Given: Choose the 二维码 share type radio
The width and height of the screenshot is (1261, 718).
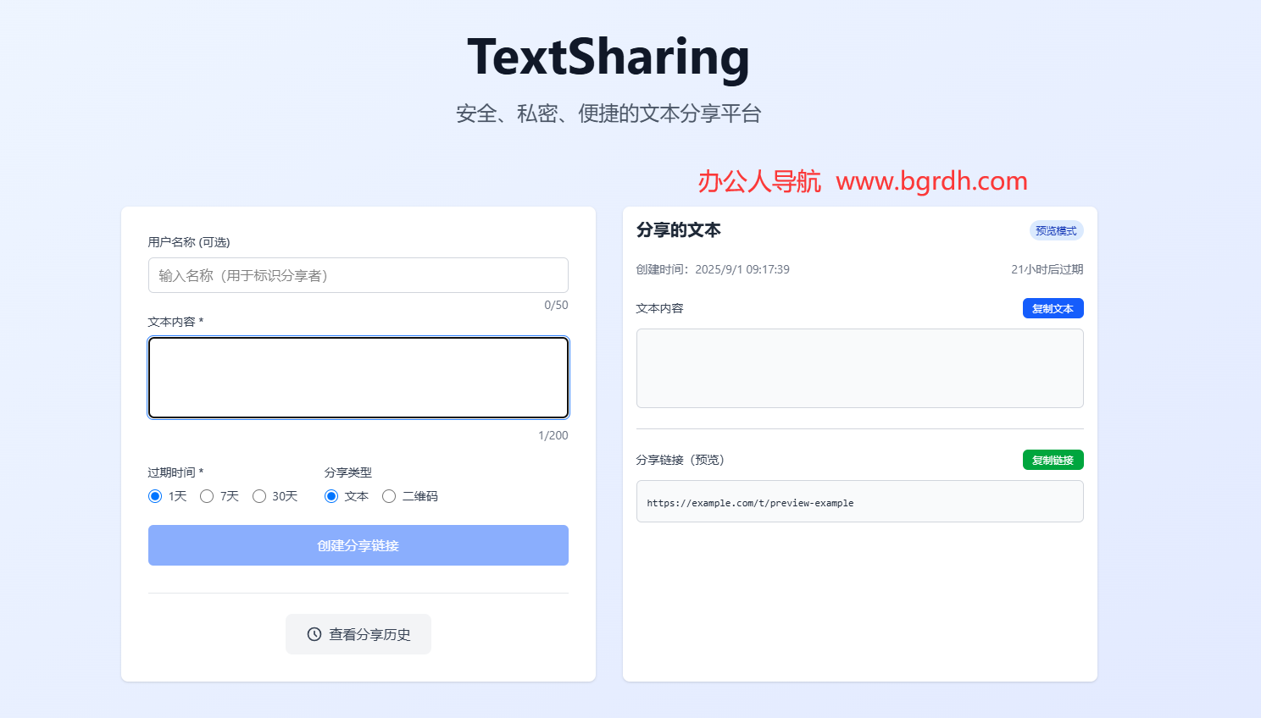Looking at the screenshot, I should [389, 496].
